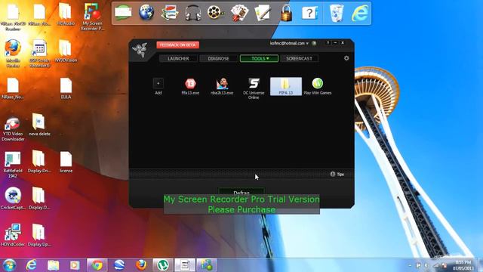Open the NRaas_No... file on desktop
The image size is (483, 272).
point(13,88)
